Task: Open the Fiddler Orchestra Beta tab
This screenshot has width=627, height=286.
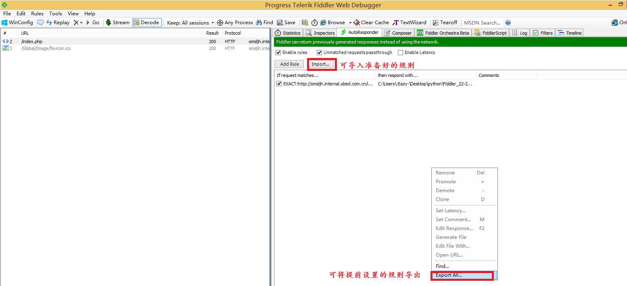Action: [x=443, y=33]
